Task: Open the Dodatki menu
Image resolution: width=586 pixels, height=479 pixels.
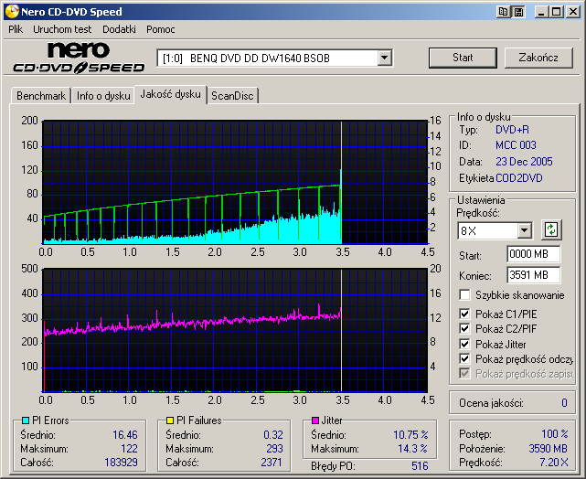Action: click(119, 29)
